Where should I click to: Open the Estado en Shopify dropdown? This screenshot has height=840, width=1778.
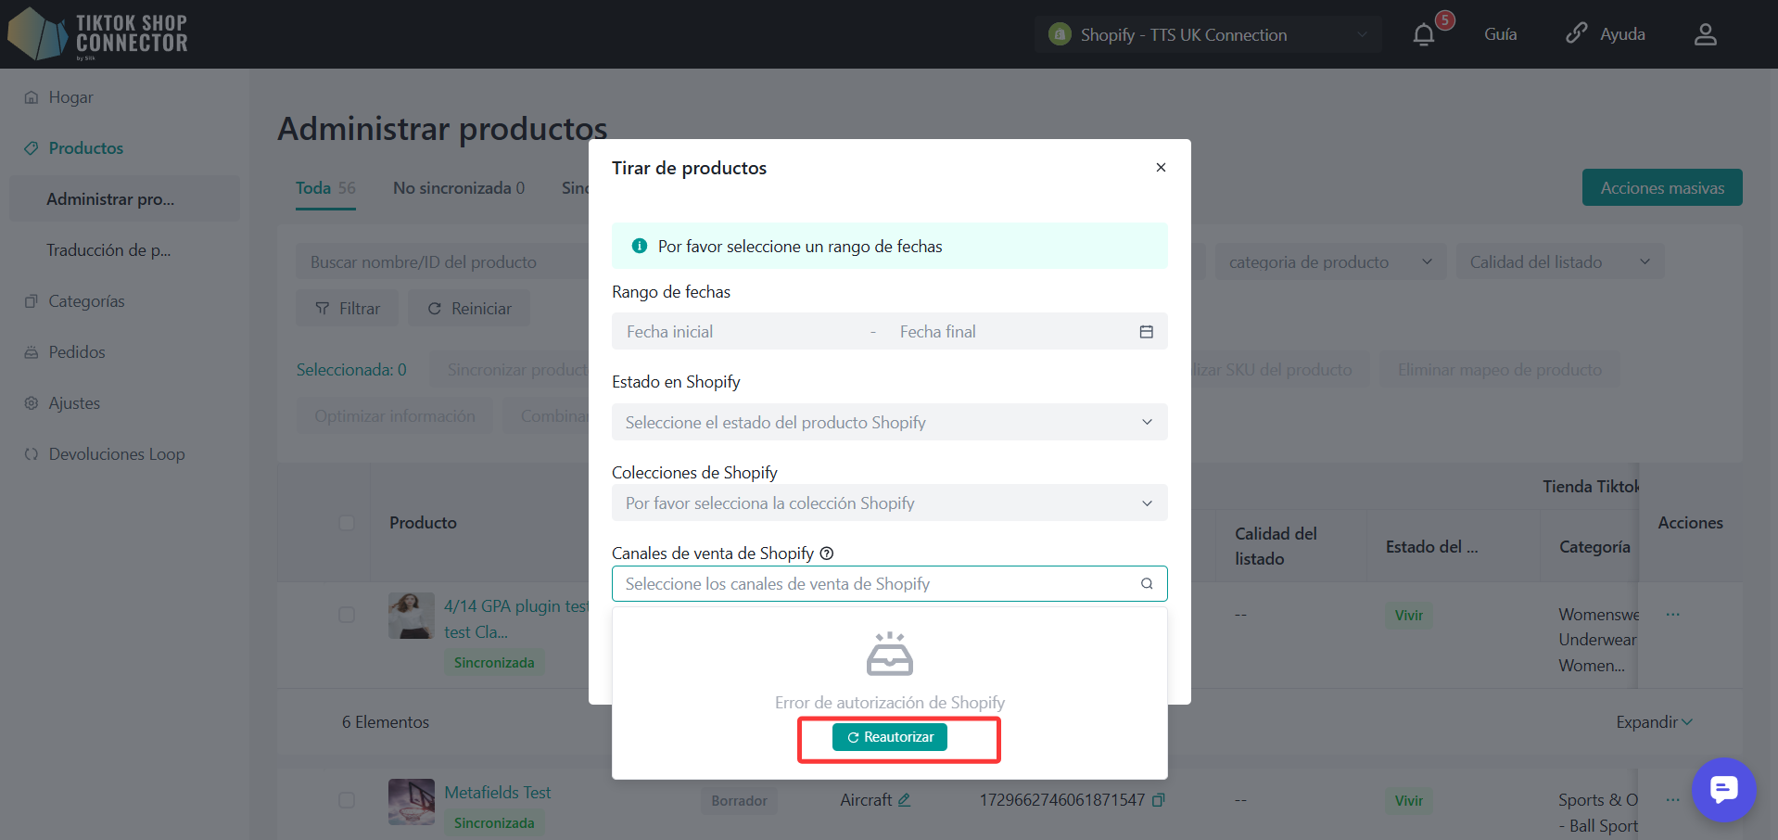[888, 423]
